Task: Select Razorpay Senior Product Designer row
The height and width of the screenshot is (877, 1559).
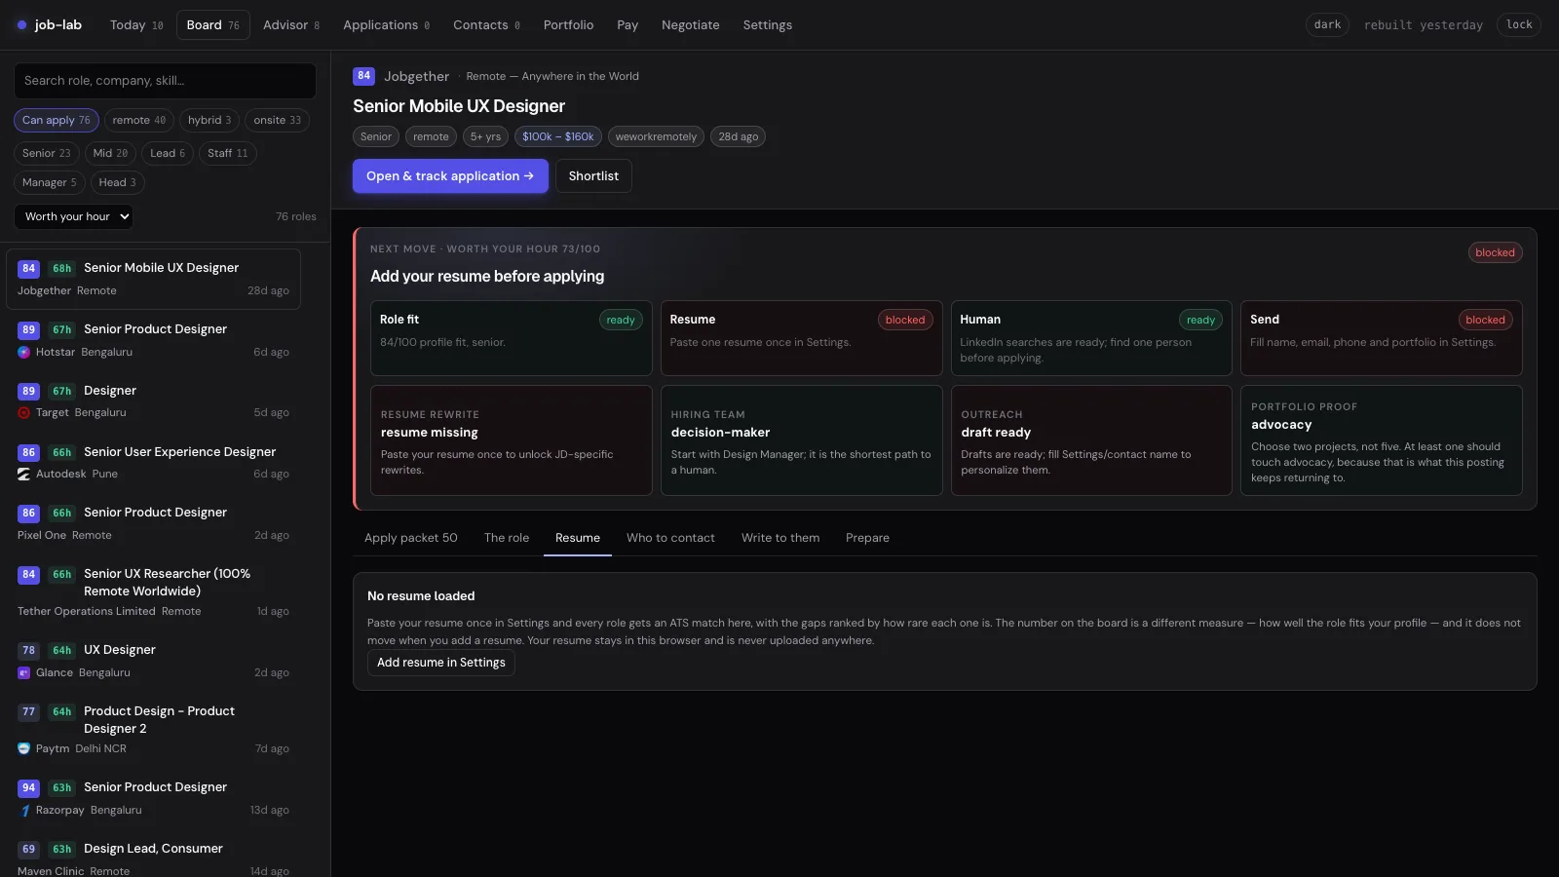Action: 153,798
